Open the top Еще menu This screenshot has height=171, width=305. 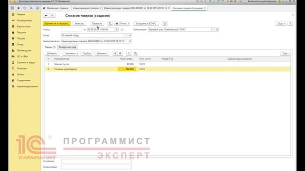coord(281,23)
